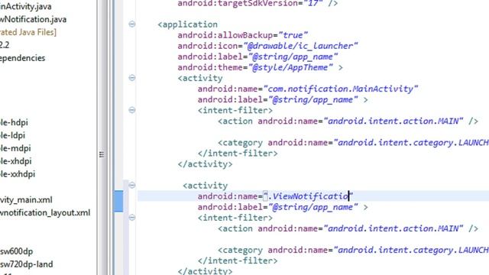Click the android:name="com.notification.MainActivity" line
The image size is (489, 275).
[308, 89]
